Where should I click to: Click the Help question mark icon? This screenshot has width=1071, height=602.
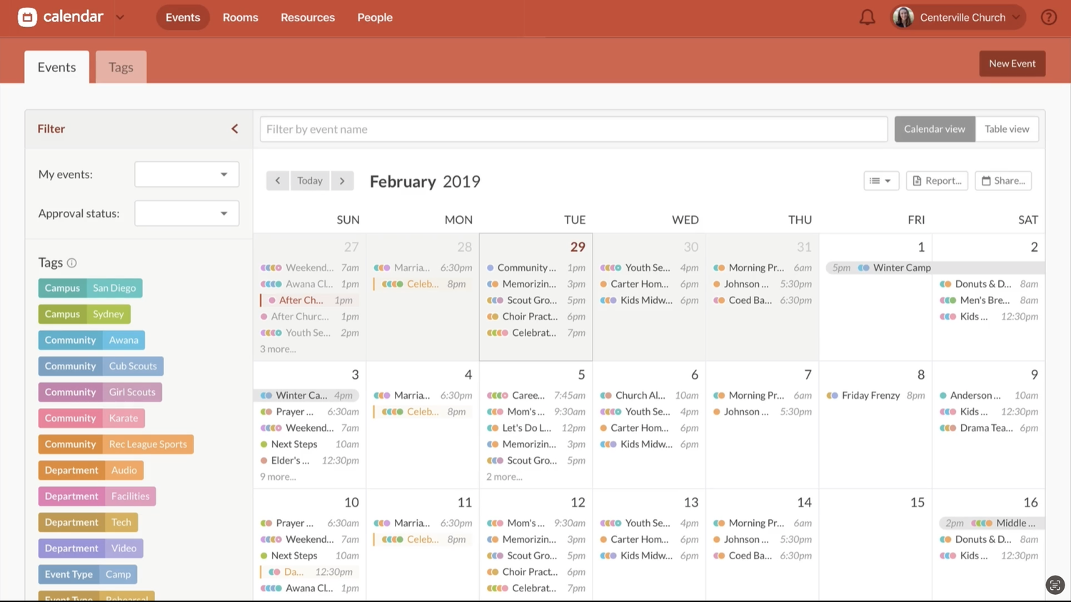[1047, 16]
